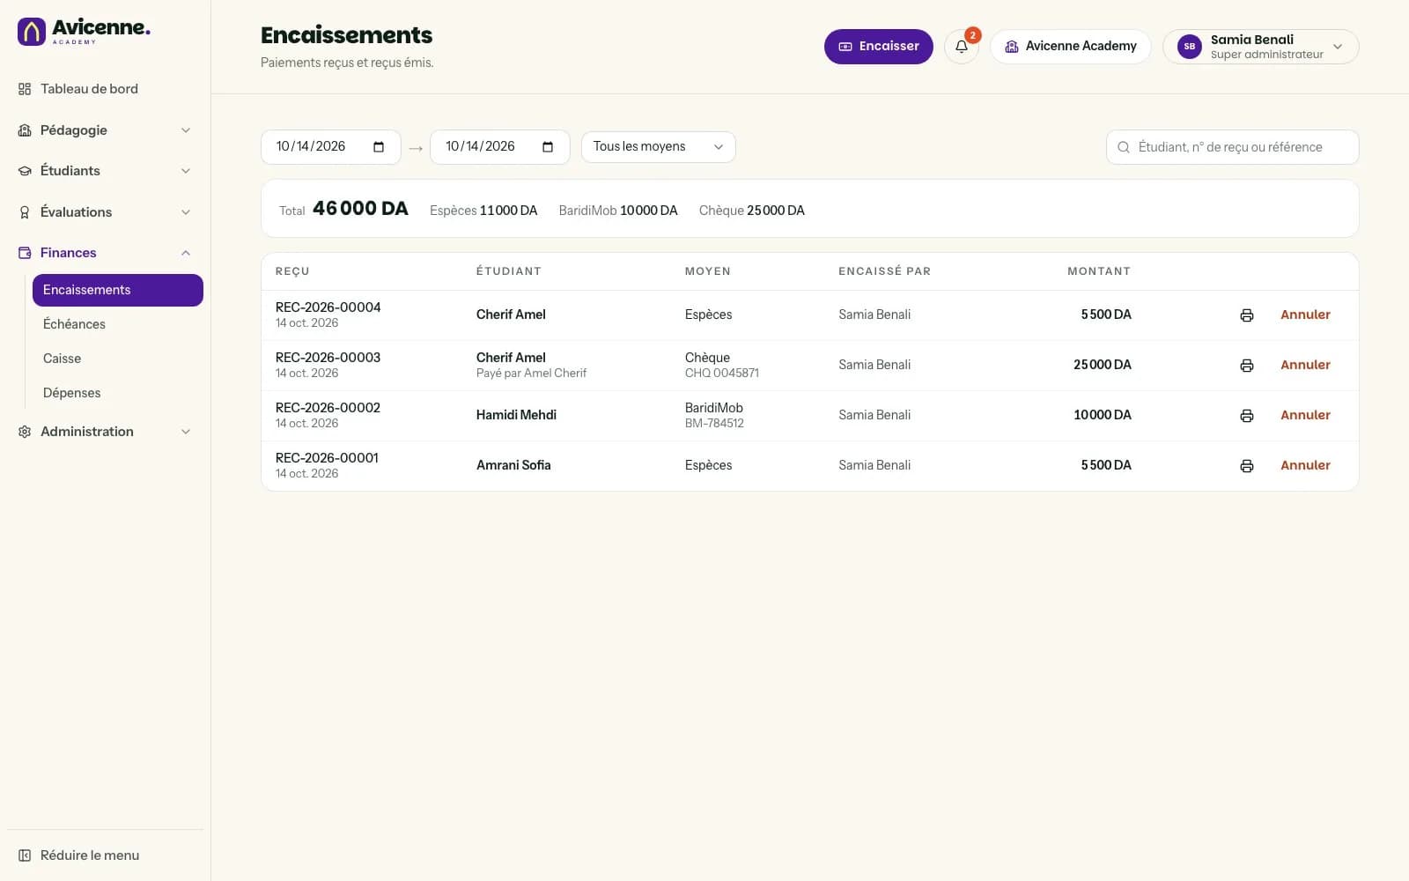1409x881 pixels.
Task: Open the Tous les moyens dropdown
Action: (659, 147)
